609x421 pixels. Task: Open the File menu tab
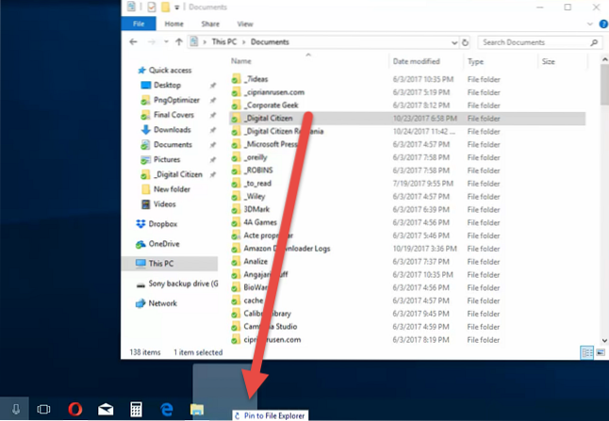point(139,23)
